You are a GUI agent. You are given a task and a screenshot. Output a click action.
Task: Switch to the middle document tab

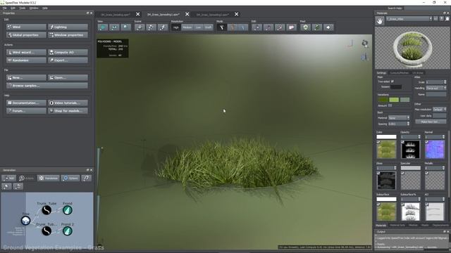click(163, 14)
